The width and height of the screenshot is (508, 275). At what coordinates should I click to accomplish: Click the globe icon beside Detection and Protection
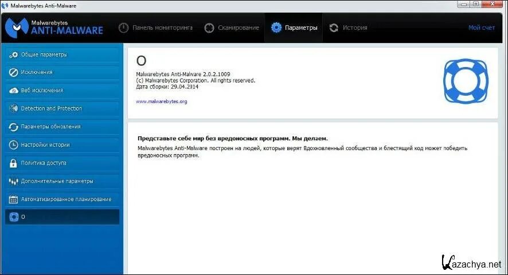tap(13, 108)
